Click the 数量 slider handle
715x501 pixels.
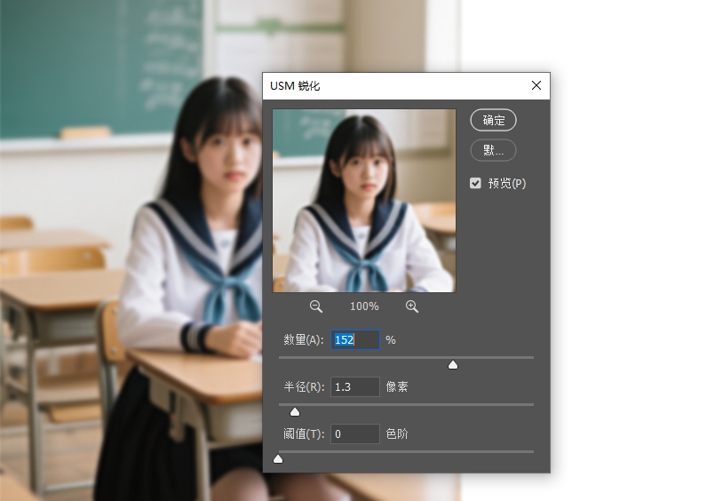[453, 365]
